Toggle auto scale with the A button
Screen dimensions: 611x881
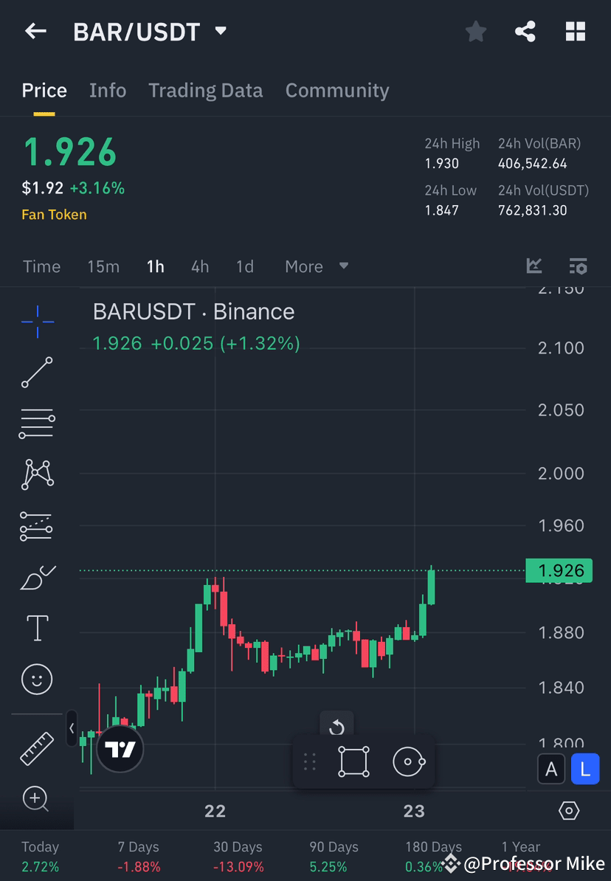point(551,769)
